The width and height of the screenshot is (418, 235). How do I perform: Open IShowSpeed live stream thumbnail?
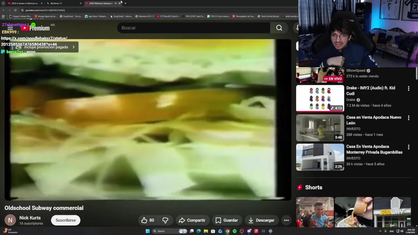click(x=320, y=75)
